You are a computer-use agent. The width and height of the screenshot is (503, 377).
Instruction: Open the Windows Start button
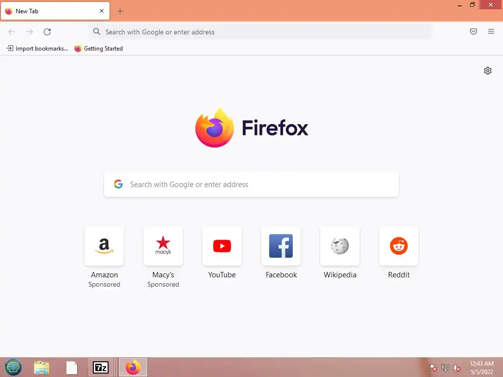(x=13, y=367)
